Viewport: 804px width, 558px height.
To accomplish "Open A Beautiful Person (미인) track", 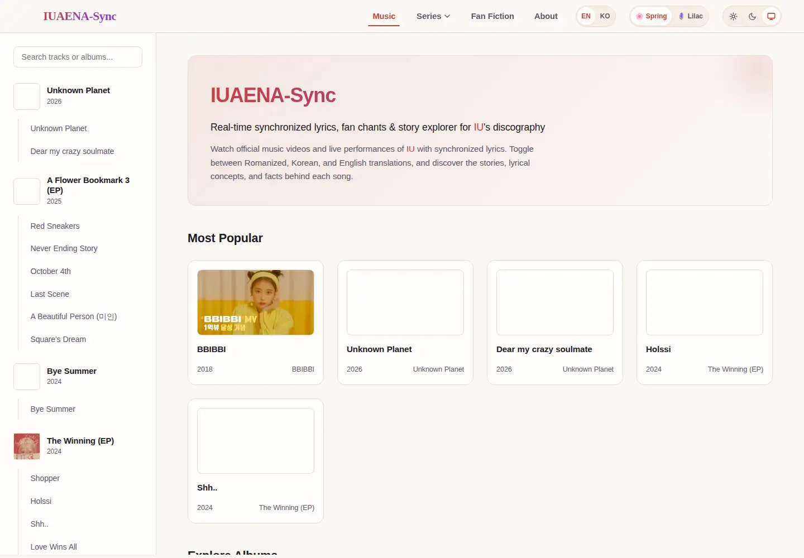I will click(73, 316).
